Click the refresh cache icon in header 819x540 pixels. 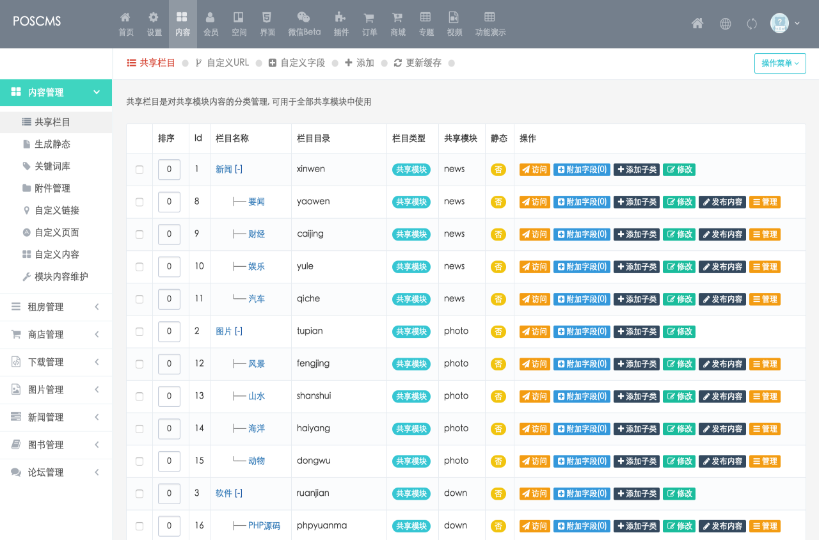point(752,24)
